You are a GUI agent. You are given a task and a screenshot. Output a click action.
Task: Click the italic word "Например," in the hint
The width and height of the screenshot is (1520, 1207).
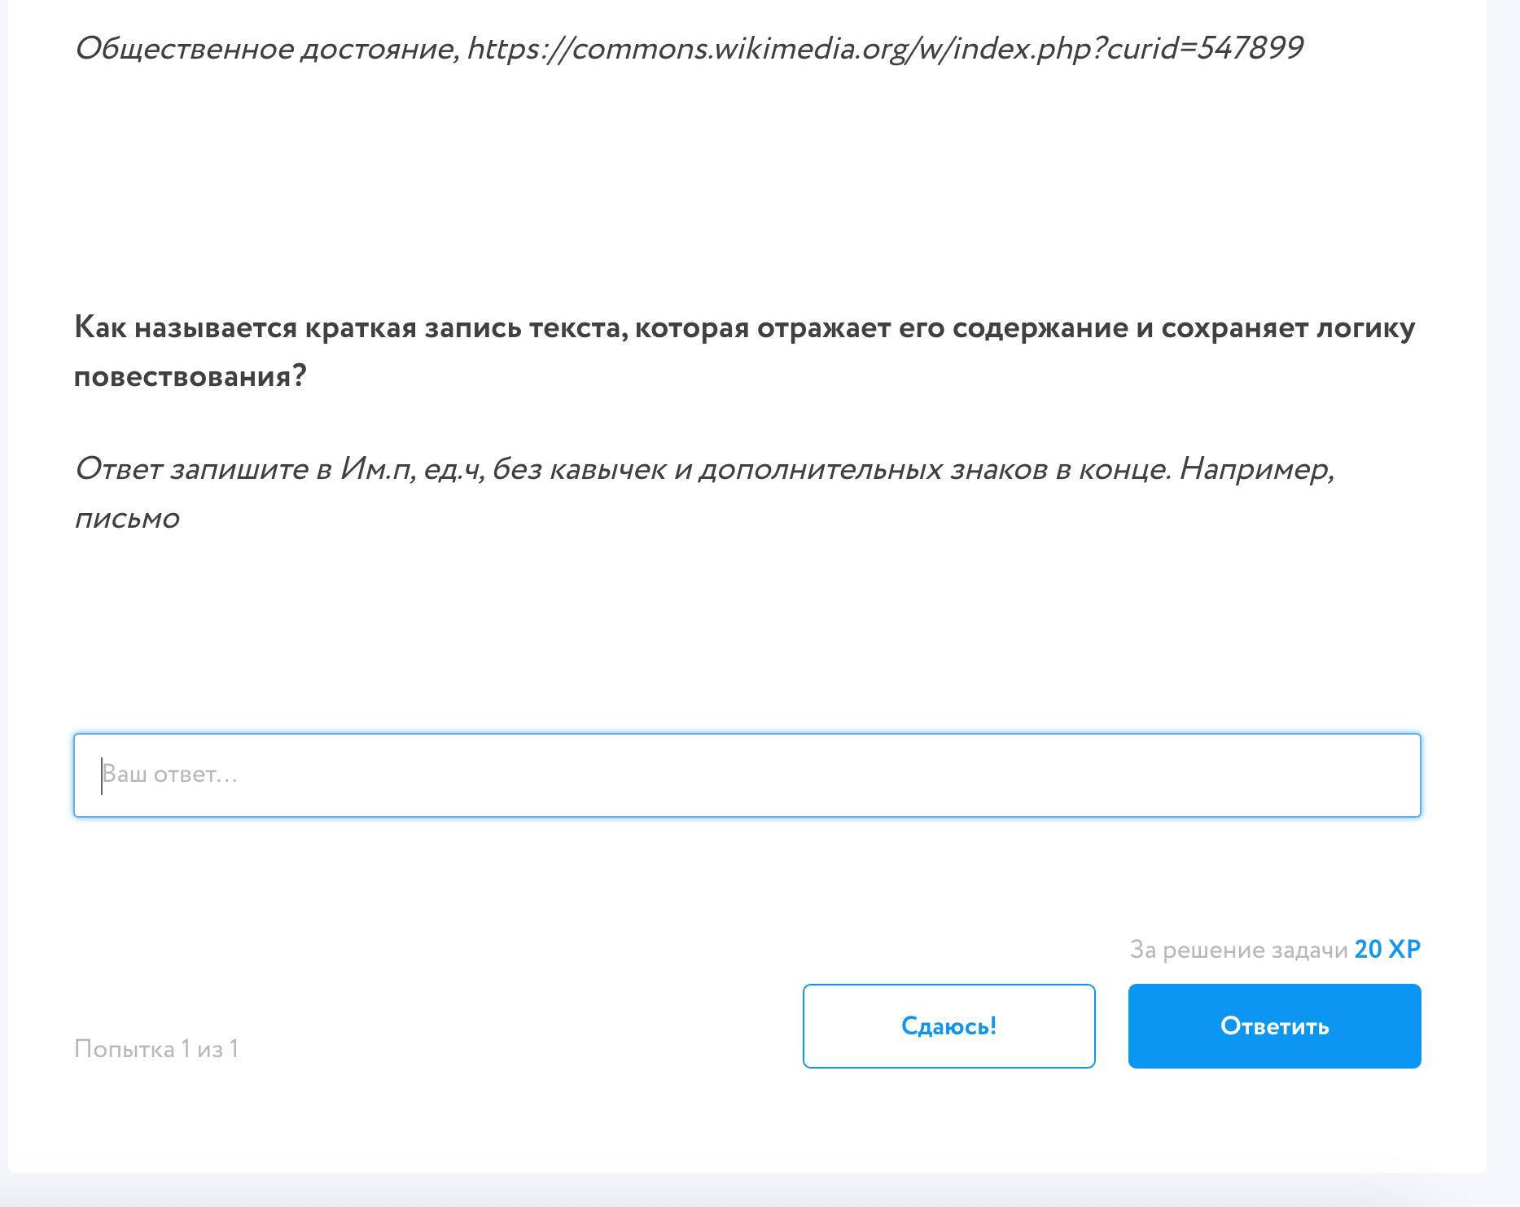pyautogui.click(x=1256, y=469)
